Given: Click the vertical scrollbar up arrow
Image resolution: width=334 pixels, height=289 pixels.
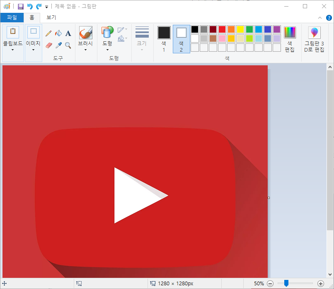Looking at the screenshot, I should pyautogui.click(x=330, y=67).
